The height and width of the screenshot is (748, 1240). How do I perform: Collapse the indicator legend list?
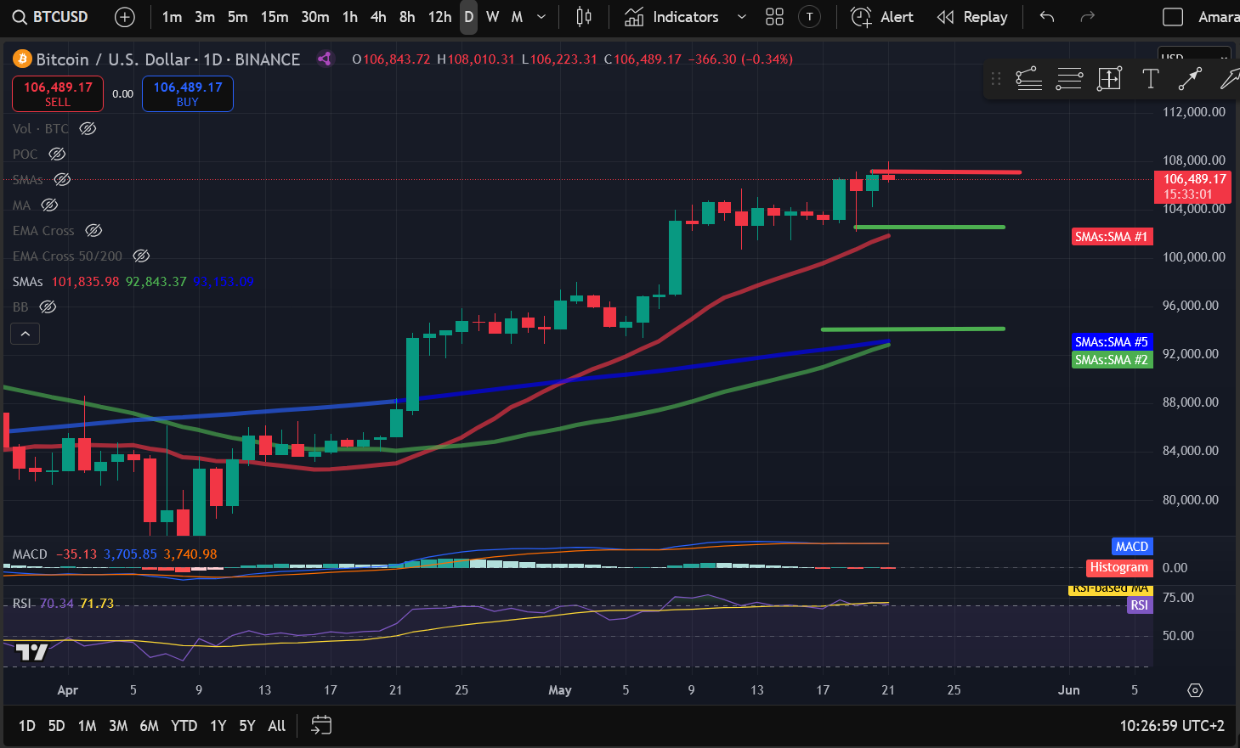[x=25, y=334]
